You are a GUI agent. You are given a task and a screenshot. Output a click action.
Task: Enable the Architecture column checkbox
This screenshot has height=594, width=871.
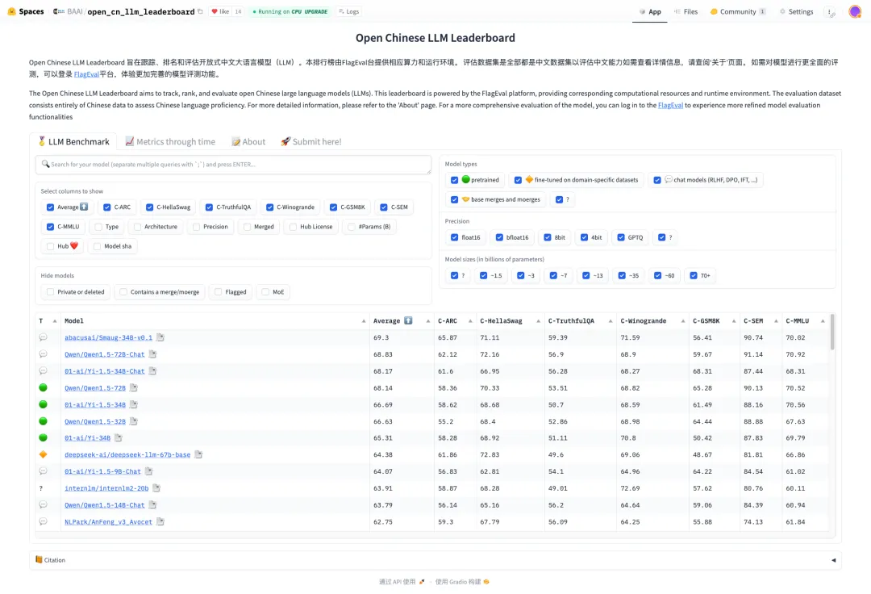coord(137,227)
